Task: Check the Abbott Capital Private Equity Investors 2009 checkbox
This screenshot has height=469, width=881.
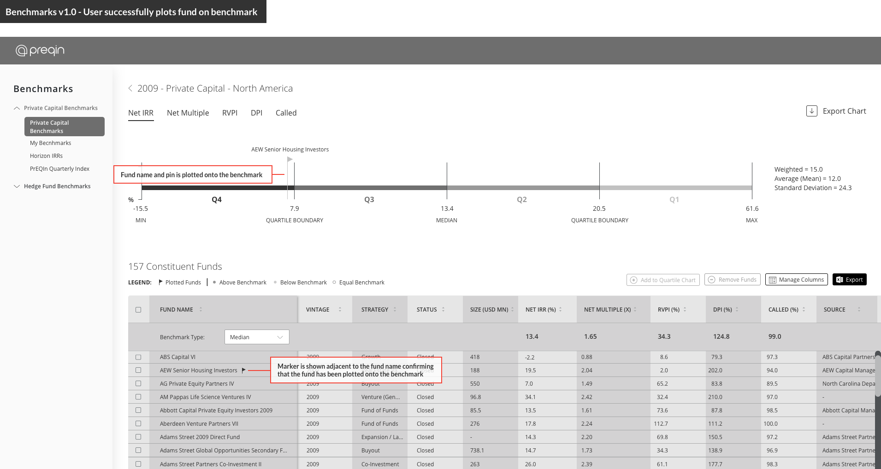Action: [x=138, y=410]
